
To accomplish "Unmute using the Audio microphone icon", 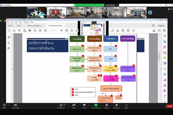I will click(4, 106).
